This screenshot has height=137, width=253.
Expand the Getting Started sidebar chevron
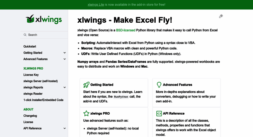point(64,53)
